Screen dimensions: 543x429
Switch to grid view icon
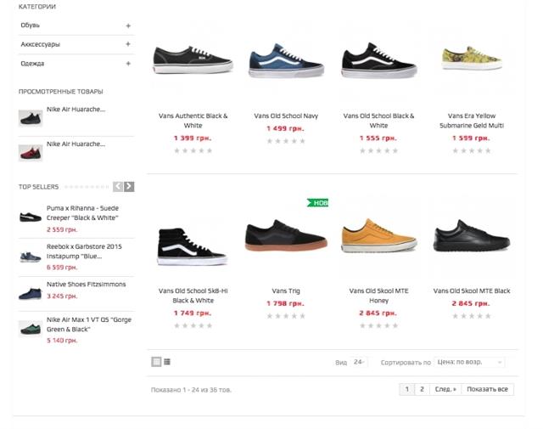[x=156, y=362]
